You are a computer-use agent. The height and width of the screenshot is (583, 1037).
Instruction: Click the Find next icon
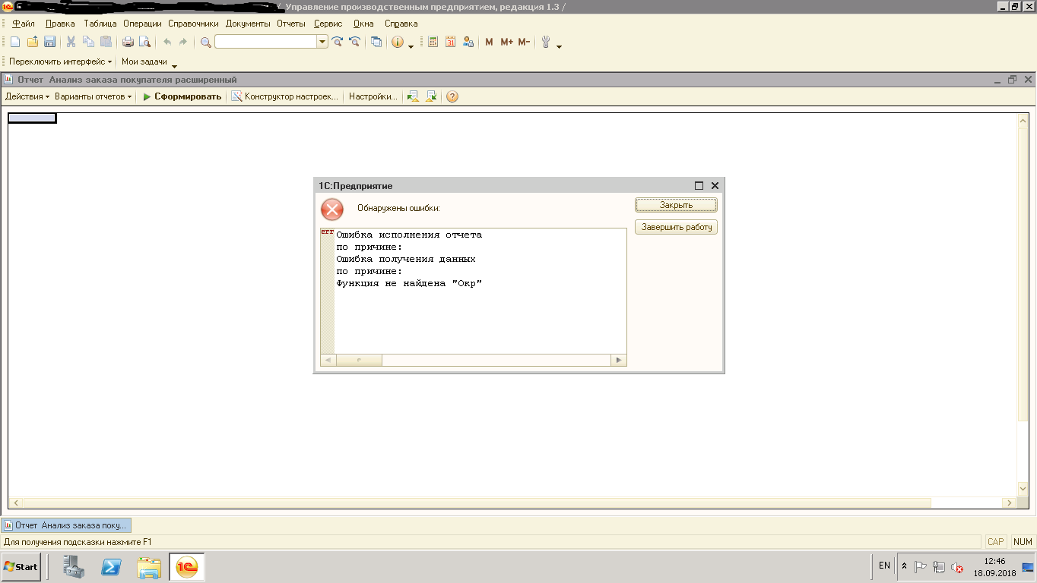pos(338,43)
